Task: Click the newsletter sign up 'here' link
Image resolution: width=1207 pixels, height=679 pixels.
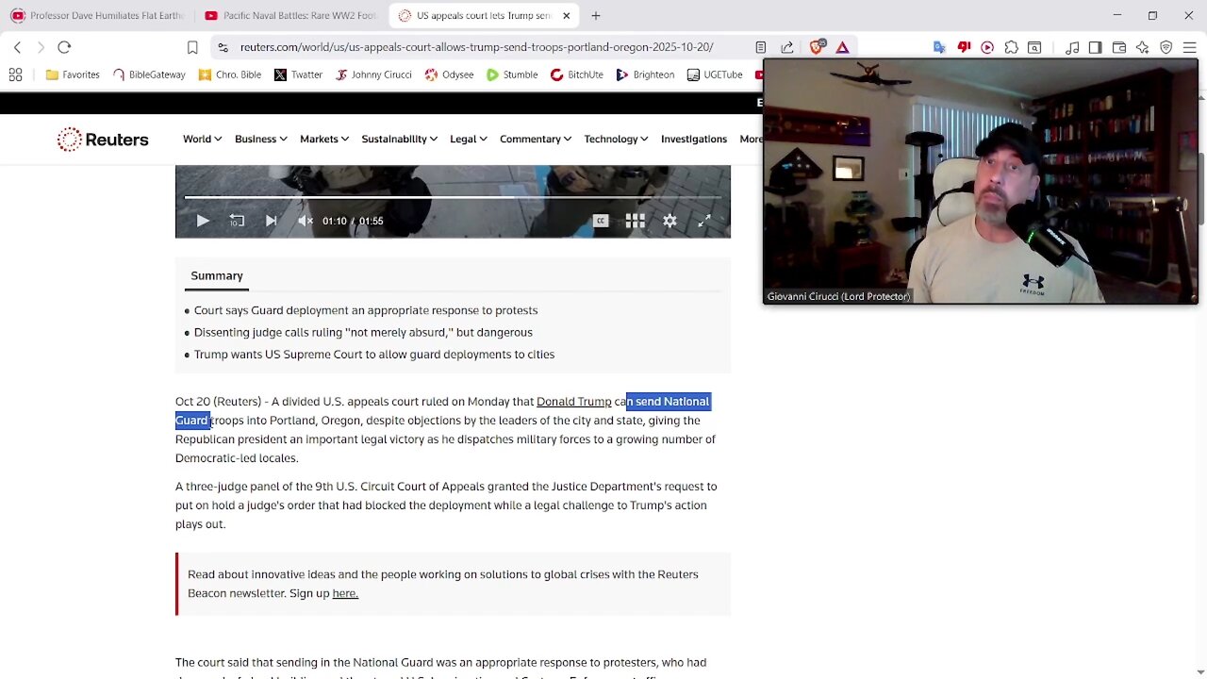Action: click(x=345, y=593)
